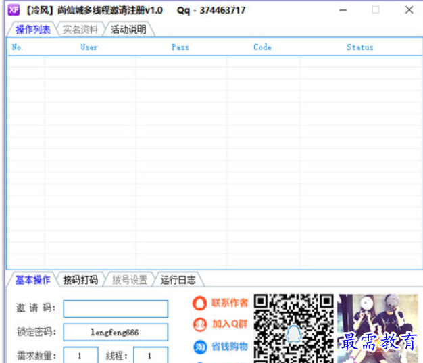This screenshot has height=363, width=423.
Task: Click the 邀请码 input field
Action: point(116,309)
